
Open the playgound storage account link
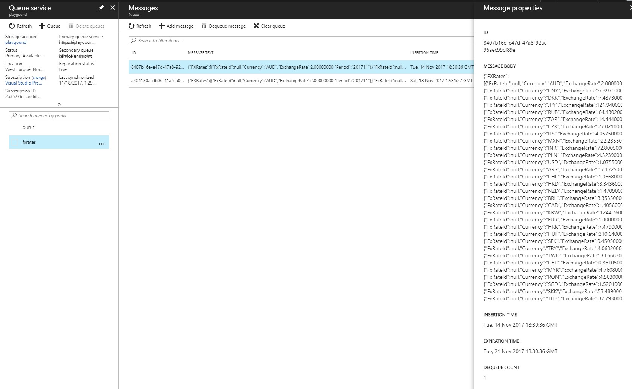[16, 42]
